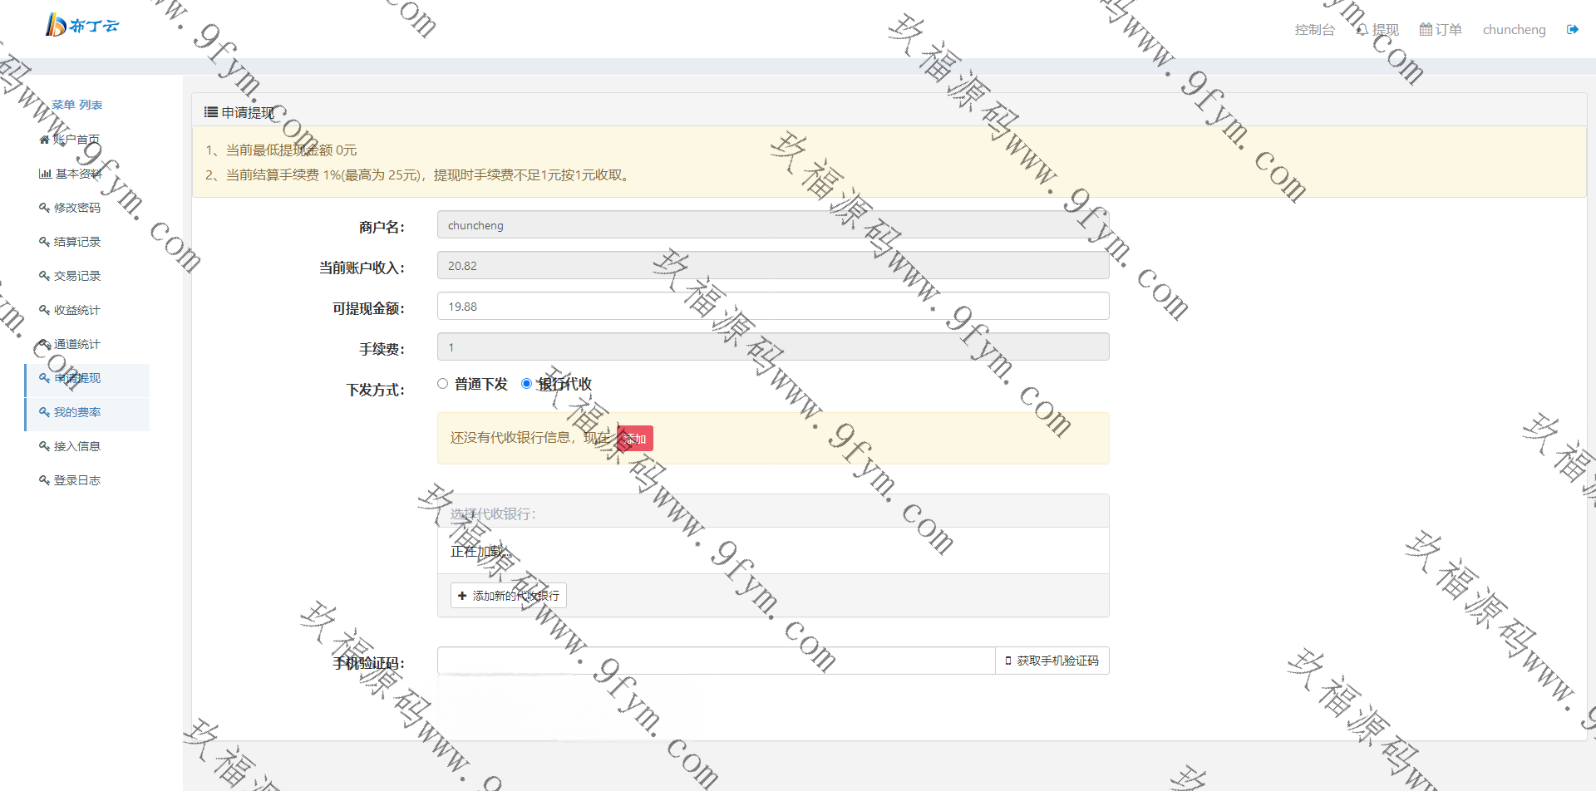Click the bell icon next to 提现
Image resolution: width=1596 pixels, height=791 pixels.
[1362, 30]
